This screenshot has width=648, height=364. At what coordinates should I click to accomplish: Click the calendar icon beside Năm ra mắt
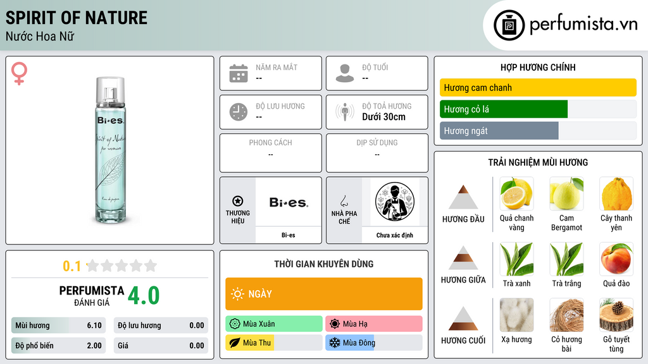point(239,73)
